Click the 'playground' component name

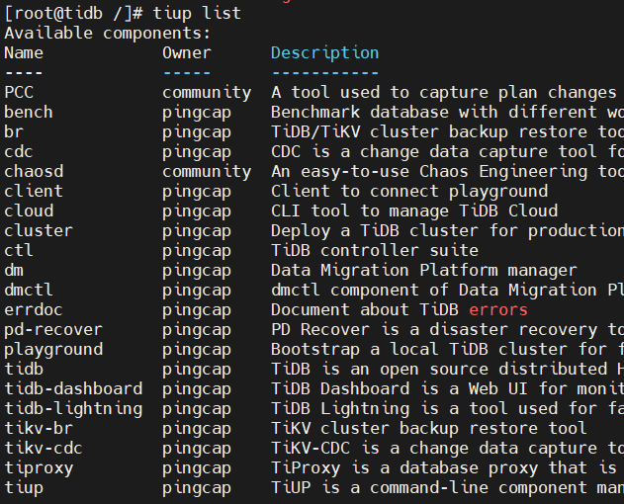(x=53, y=350)
